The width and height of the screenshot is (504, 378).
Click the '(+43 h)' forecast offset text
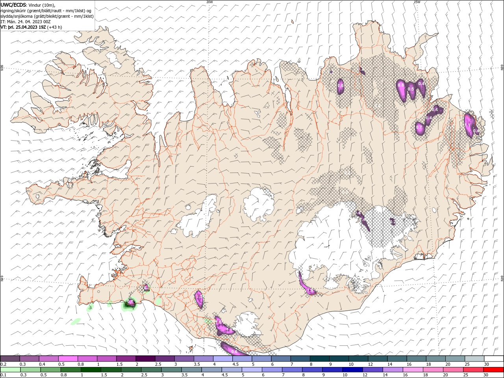54,27
